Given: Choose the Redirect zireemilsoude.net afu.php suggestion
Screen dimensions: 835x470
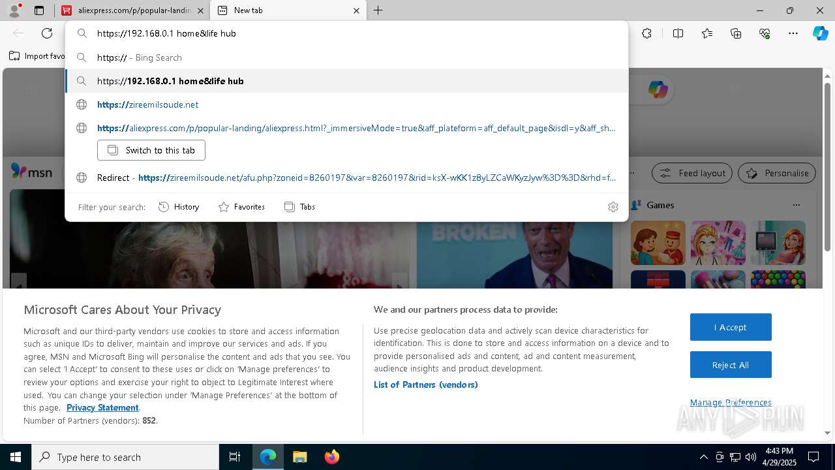Looking at the screenshot, I should (346, 178).
